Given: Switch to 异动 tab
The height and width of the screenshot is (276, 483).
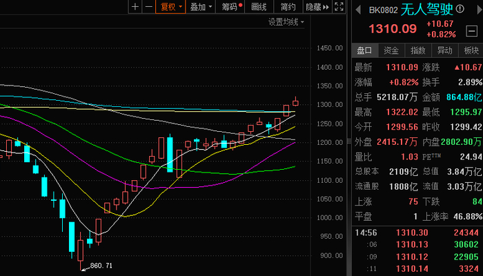Looking at the screenshot, I should tap(445, 50).
